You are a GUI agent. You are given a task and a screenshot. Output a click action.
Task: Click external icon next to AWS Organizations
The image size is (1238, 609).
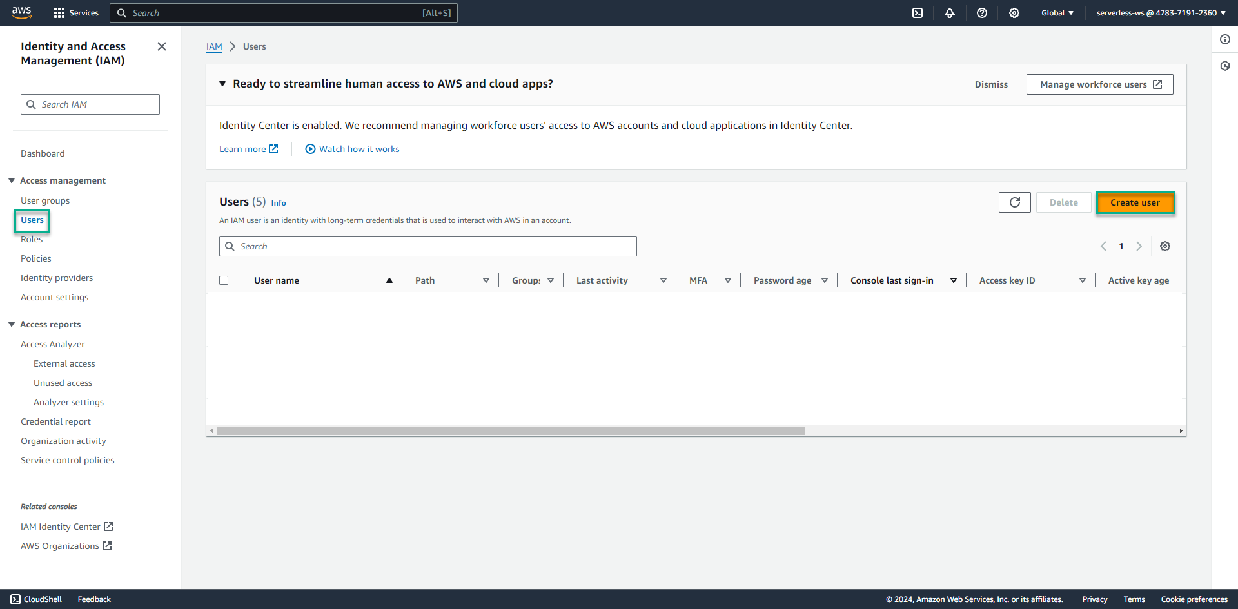pos(107,546)
